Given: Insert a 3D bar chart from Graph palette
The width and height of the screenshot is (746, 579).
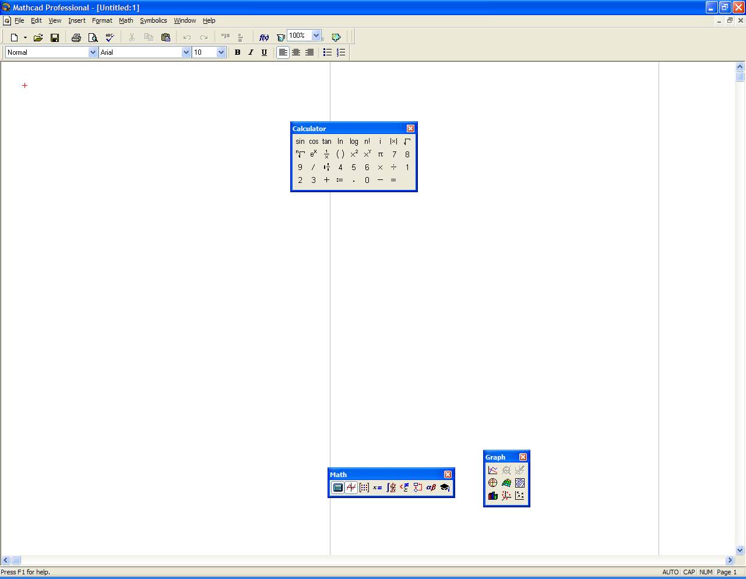Looking at the screenshot, I should click(493, 496).
